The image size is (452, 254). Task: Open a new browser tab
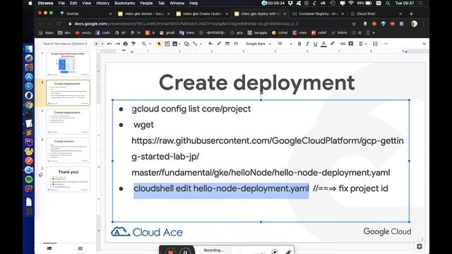pyautogui.click(x=411, y=13)
